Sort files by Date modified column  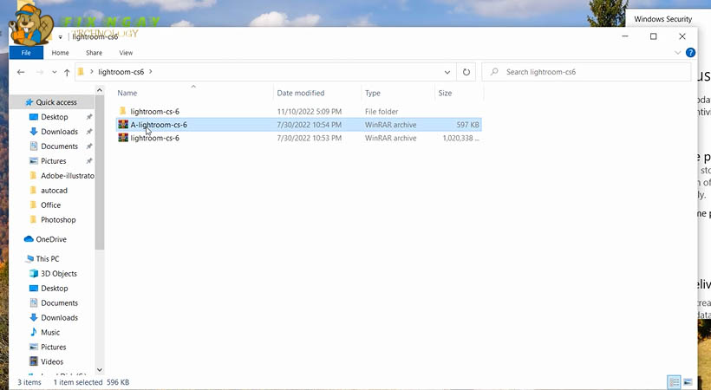pyautogui.click(x=300, y=93)
